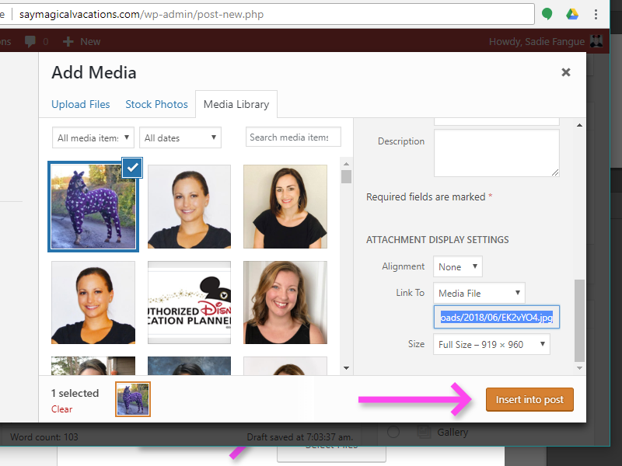Click the media grid scroll up arrow

[346, 164]
